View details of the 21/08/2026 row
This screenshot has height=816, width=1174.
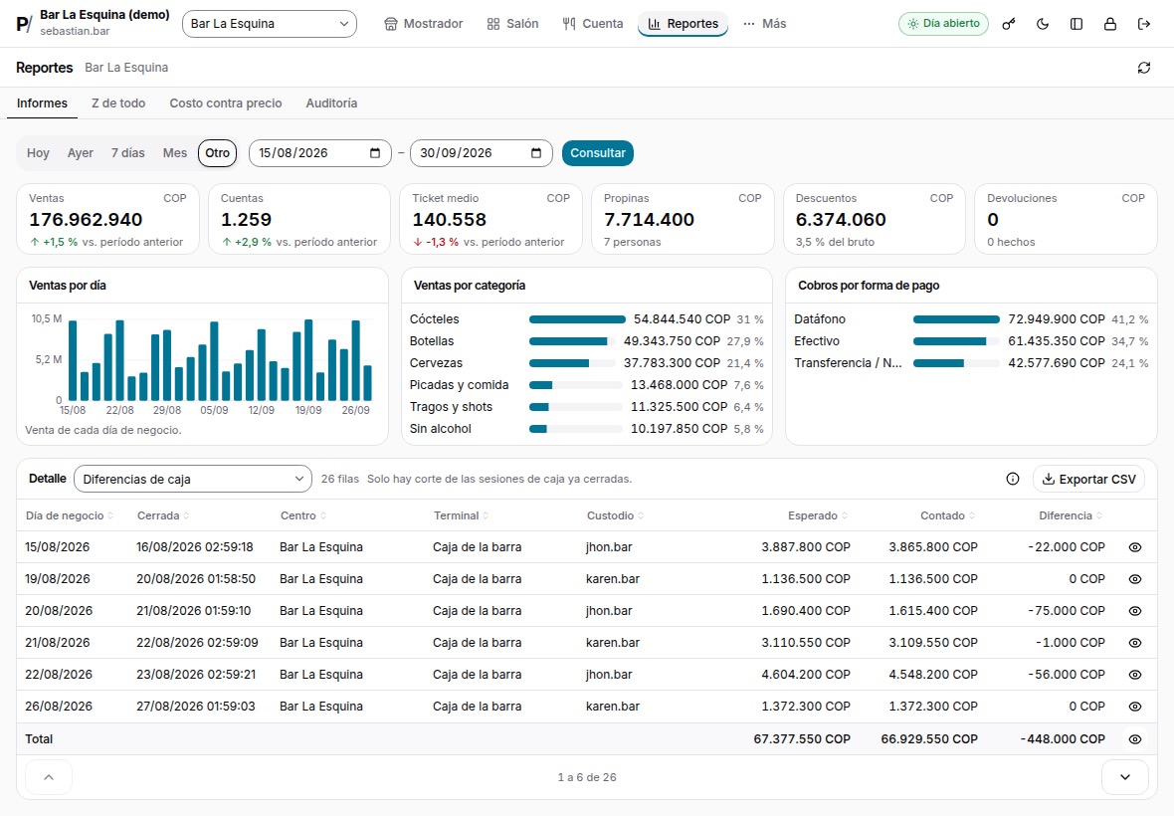[x=1135, y=643]
